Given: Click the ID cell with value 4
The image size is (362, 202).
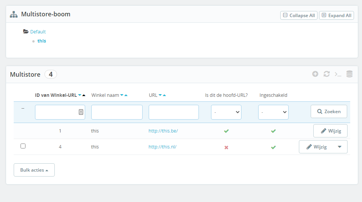Looking at the screenshot, I should (60, 147).
